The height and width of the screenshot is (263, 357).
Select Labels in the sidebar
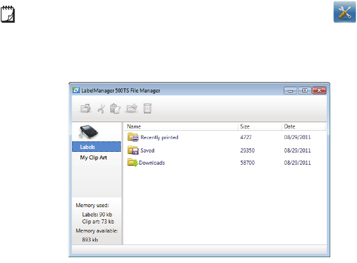[x=97, y=147]
